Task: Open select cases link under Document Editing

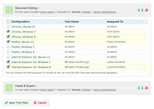Action: (47, 12)
